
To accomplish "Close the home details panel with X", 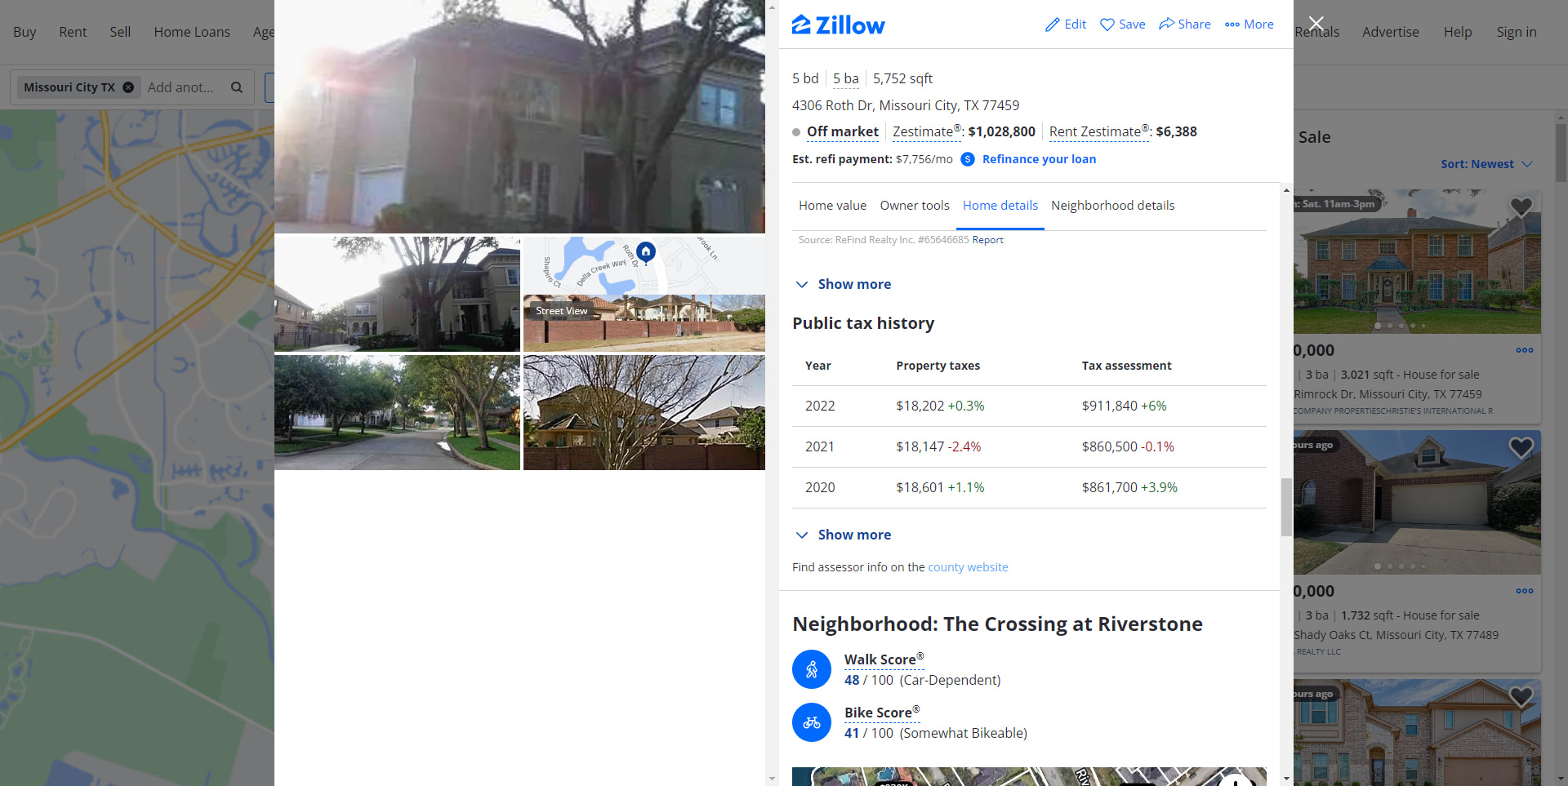I will tap(1316, 24).
